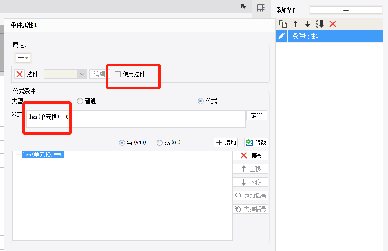The width and height of the screenshot is (388, 251).
Task: Click the pencil edit icon for 条件属性1
Action: [x=282, y=36]
